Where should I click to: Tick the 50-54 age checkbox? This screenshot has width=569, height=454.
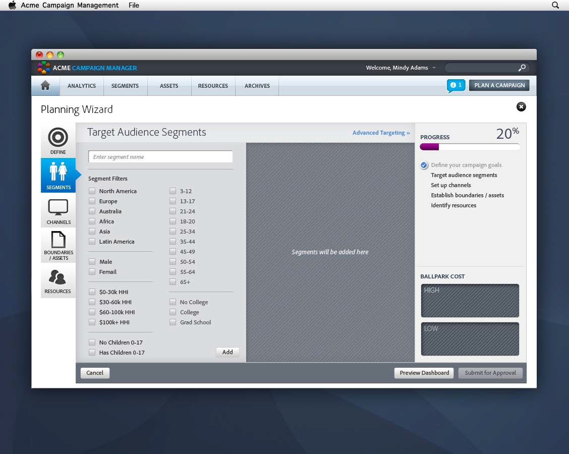[173, 262]
